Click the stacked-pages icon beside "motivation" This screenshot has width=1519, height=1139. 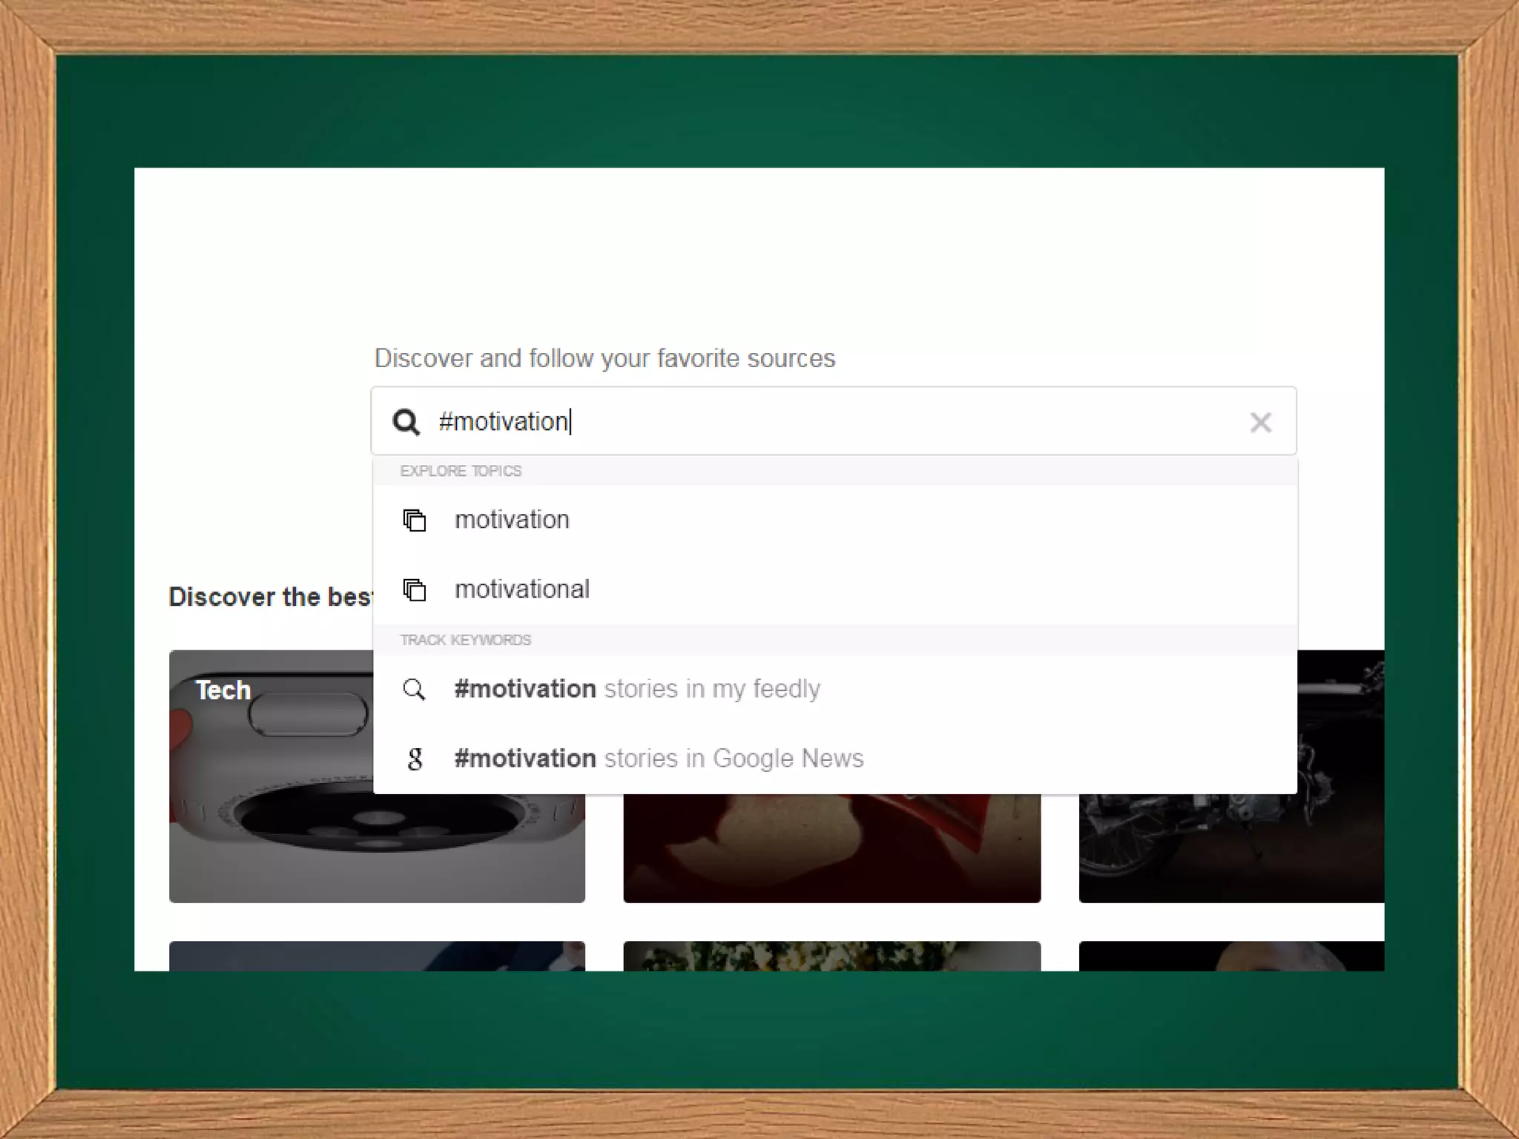[415, 521]
